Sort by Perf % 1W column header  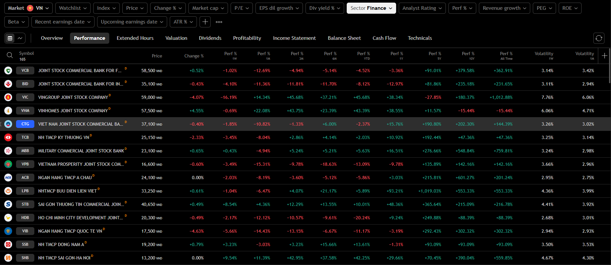coord(231,56)
